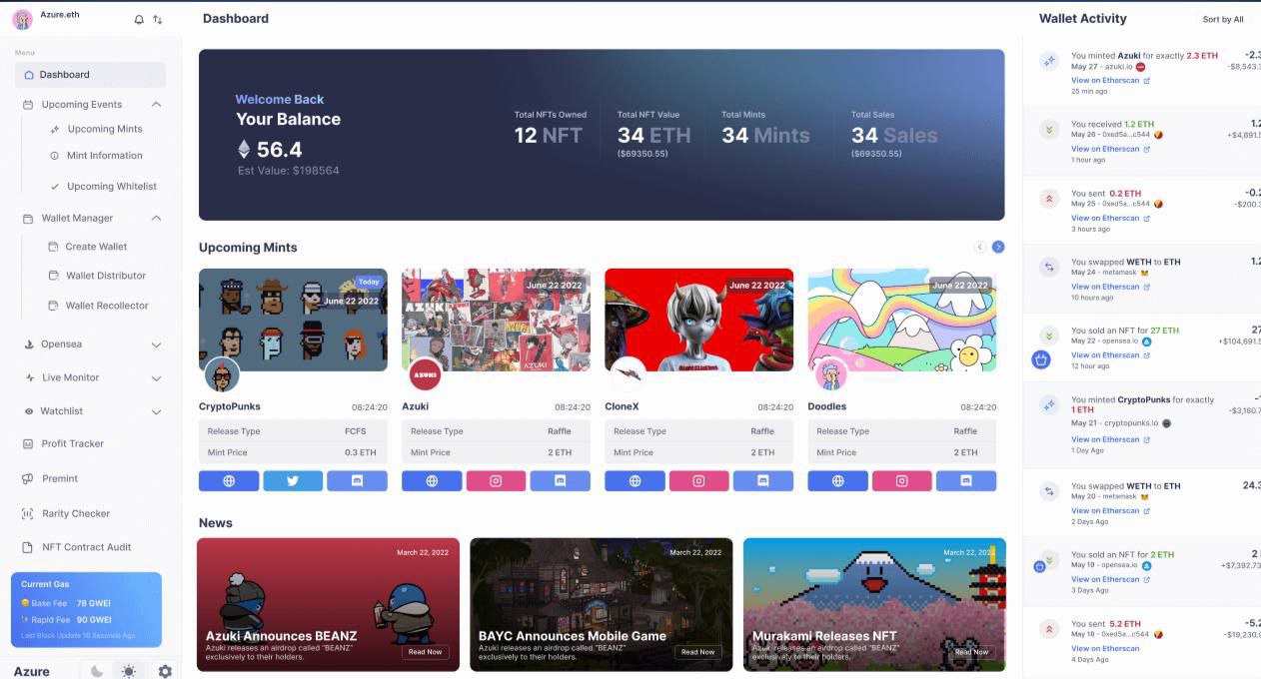Click Read Now on BAYC Announces Mobile Game
The height and width of the screenshot is (679, 1261).
click(x=697, y=652)
